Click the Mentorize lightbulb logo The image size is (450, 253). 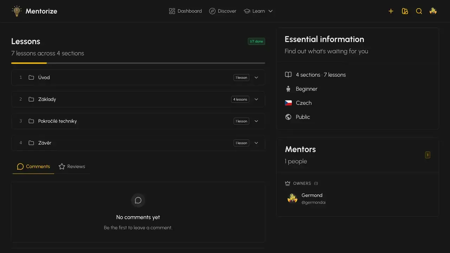pos(17,11)
